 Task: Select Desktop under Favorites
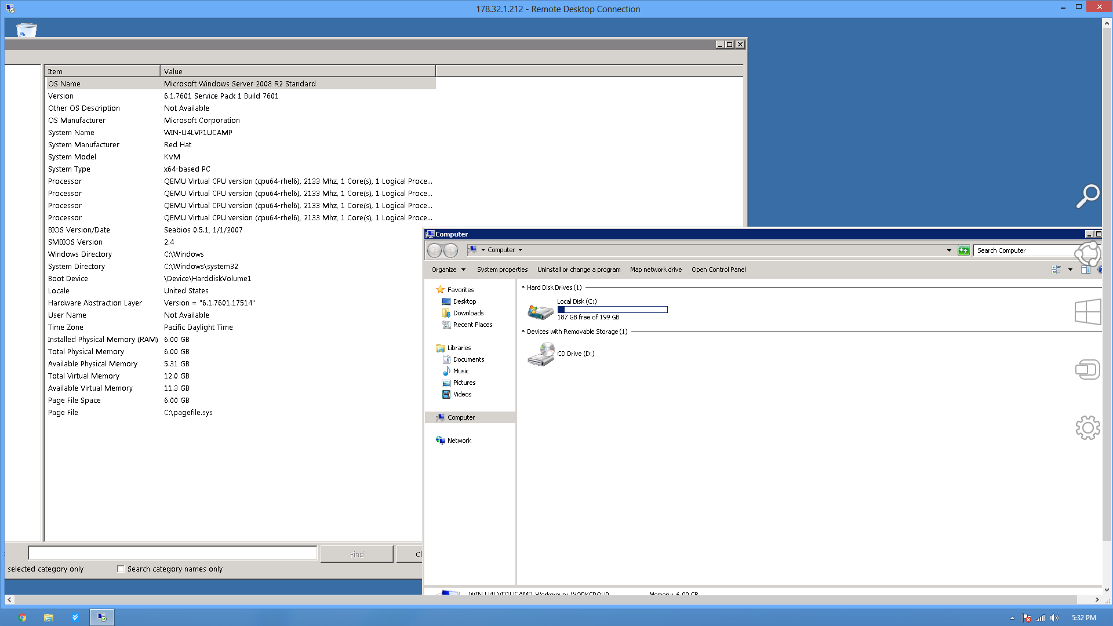point(465,301)
